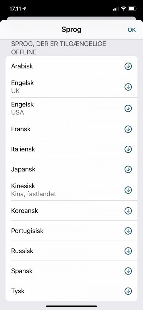Download the Italiensk language pack
This screenshot has height=310, width=143.
click(128, 149)
